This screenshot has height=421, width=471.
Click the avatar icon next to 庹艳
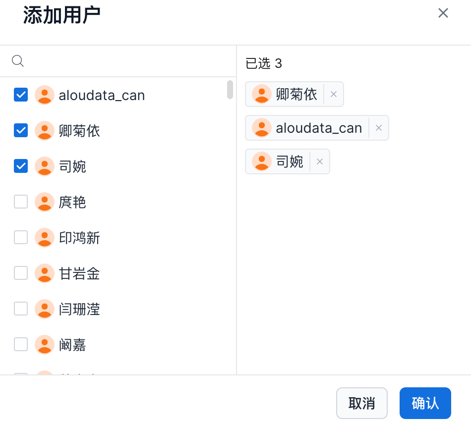coord(45,202)
